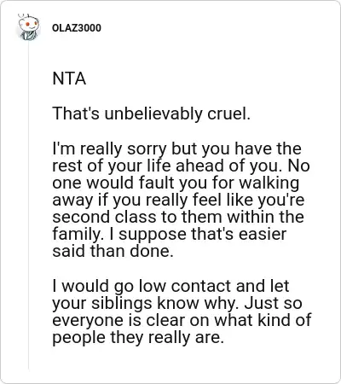Collapse the comment using the vertical thread line

[x=28, y=207]
